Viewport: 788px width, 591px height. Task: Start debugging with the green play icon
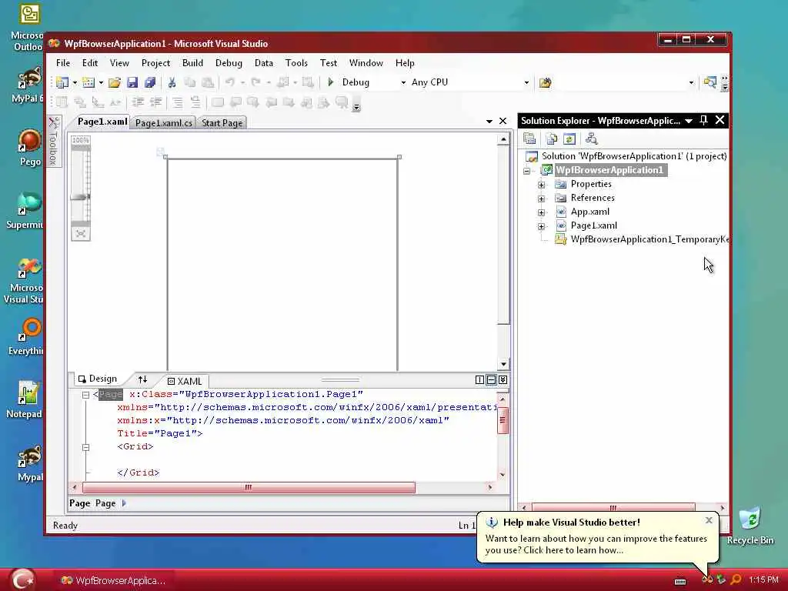(x=331, y=82)
